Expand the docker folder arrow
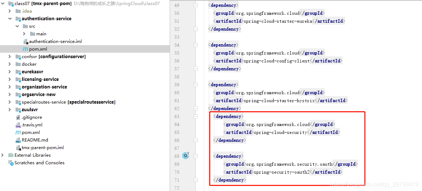Screen dimensions: 422x191 pyautogui.click(x=10, y=64)
